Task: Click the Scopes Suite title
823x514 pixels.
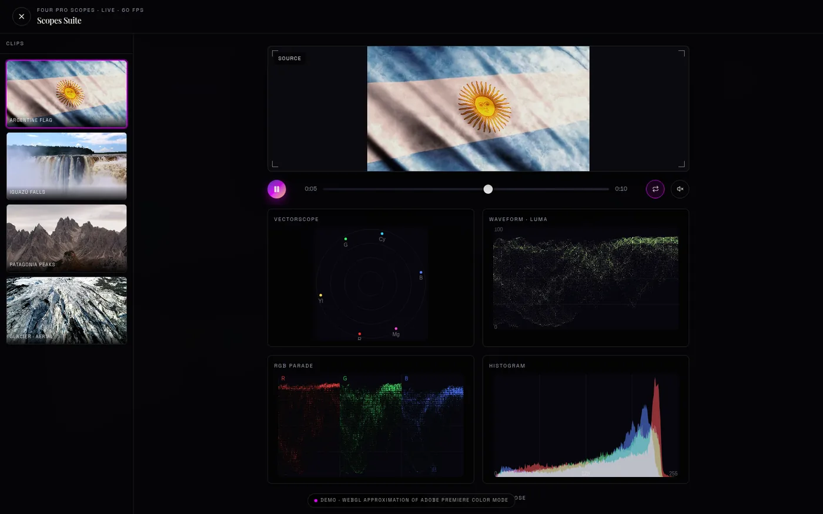Action: point(59,21)
